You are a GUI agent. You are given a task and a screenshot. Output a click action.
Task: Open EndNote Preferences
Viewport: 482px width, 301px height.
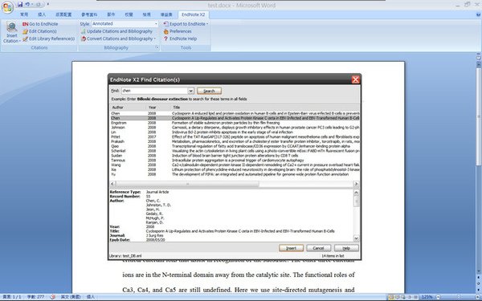178,31
